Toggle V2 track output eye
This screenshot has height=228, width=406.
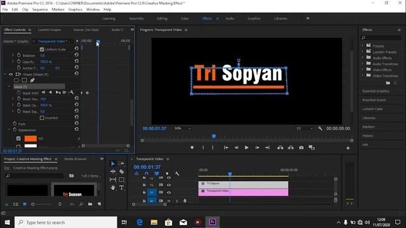[169, 185]
